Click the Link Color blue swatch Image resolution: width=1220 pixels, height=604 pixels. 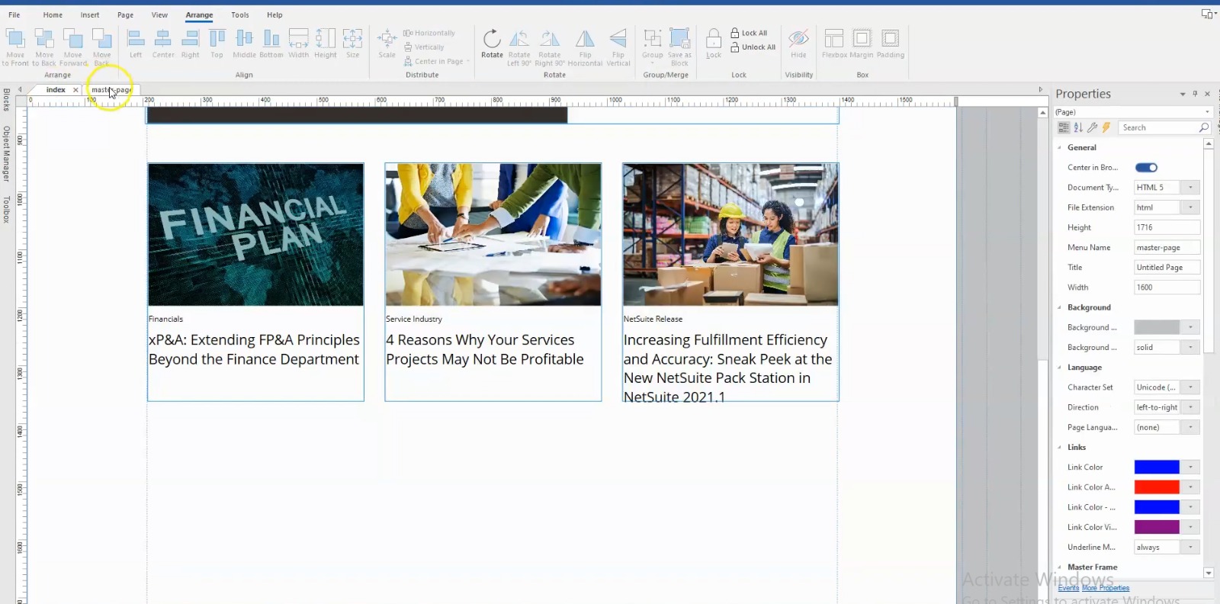[x=1157, y=467]
